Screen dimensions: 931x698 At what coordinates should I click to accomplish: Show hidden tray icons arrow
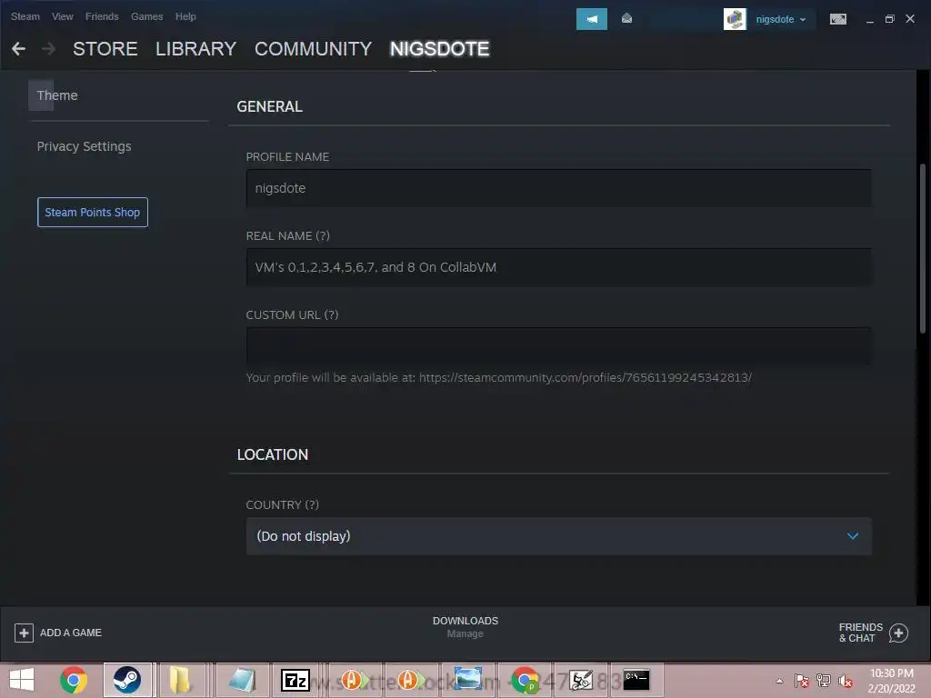click(779, 681)
